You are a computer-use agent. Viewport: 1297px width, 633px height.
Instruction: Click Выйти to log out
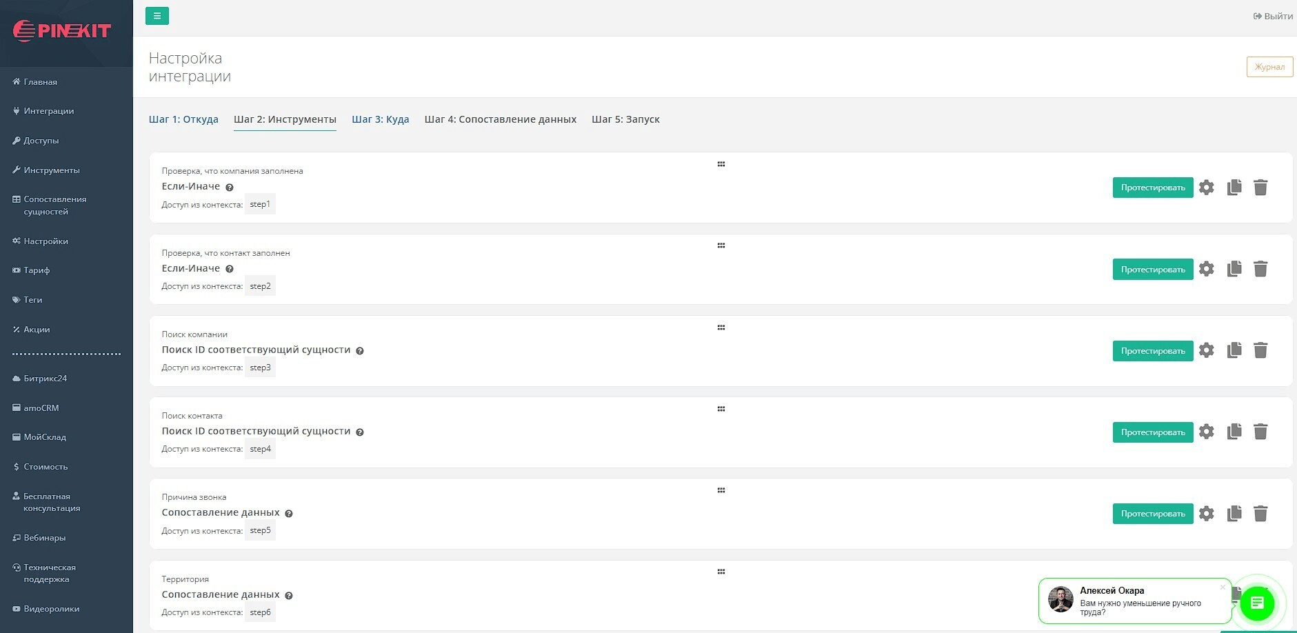(1273, 16)
